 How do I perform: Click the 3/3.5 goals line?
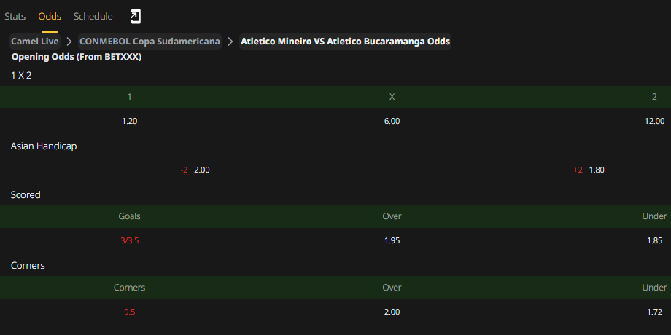click(x=130, y=240)
